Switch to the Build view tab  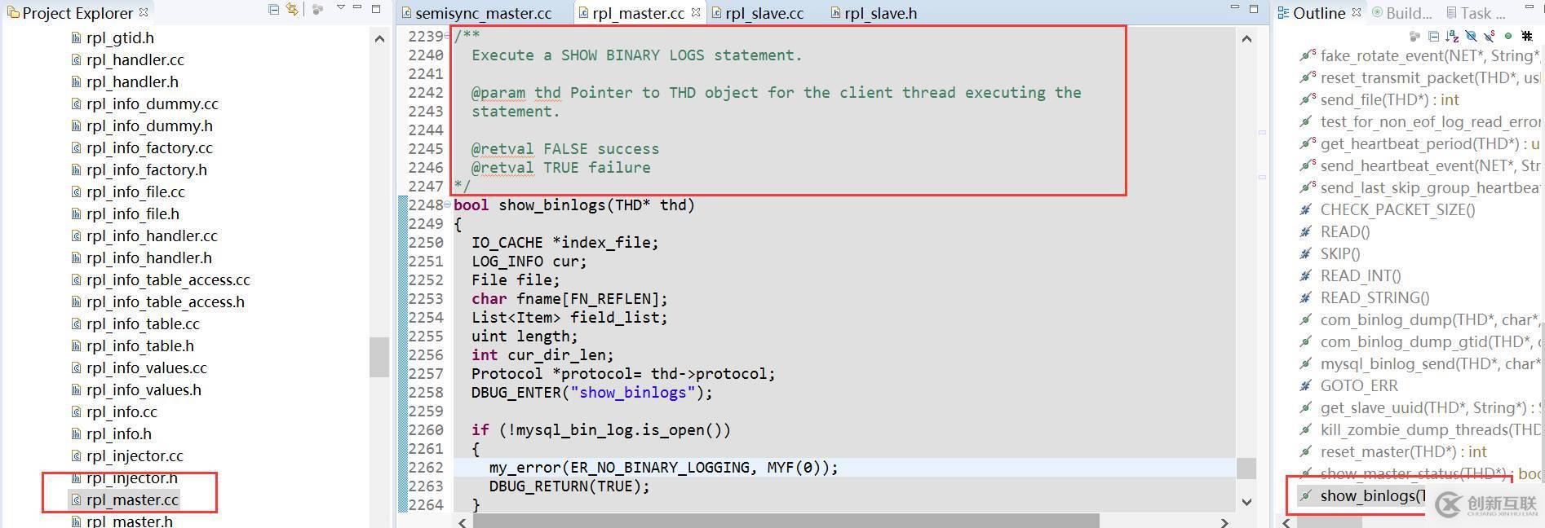pos(1401,13)
